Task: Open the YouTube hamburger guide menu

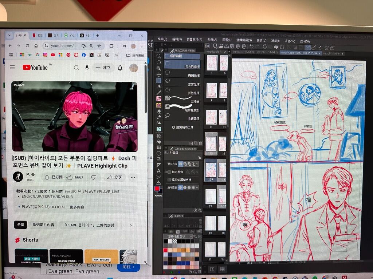Action: (x=12, y=67)
